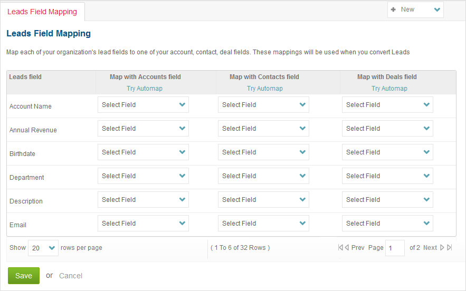Cancel the field mapping changes
The width and height of the screenshot is (466, 291).
pyautogui.click(x=71, y=276)
